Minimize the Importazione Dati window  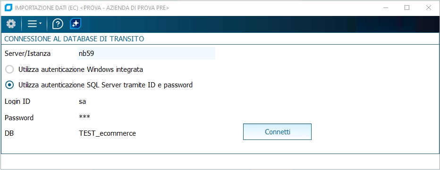click(386, 8)
